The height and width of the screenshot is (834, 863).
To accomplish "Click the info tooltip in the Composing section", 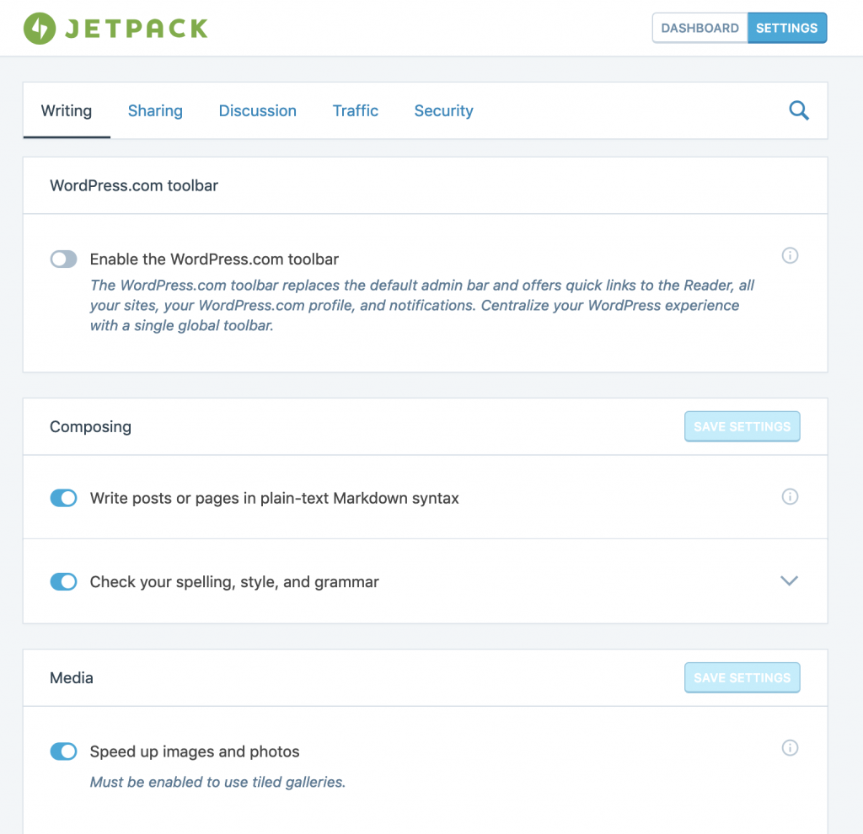I will click(790, 497).
